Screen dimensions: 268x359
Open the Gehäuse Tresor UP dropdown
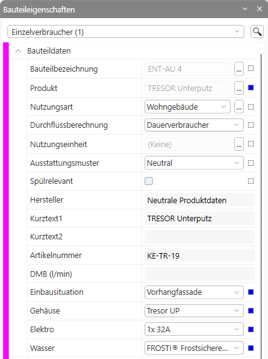tap(194, 310)
